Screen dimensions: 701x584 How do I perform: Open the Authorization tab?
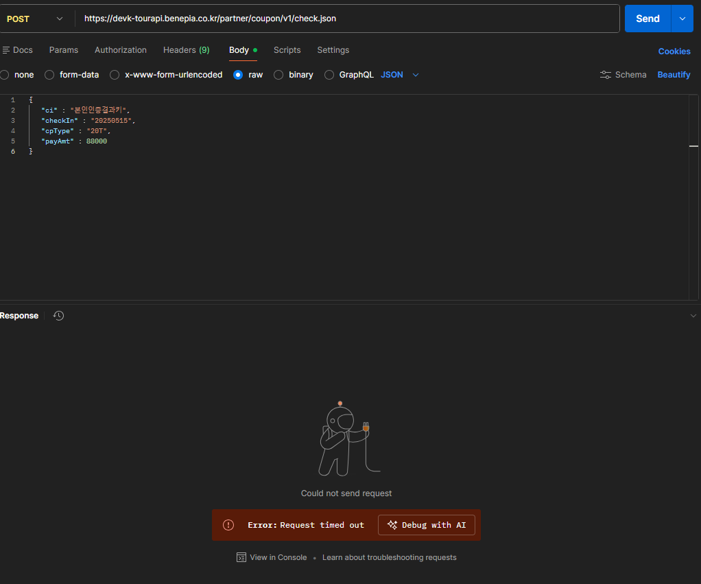(x=121, y=50)
